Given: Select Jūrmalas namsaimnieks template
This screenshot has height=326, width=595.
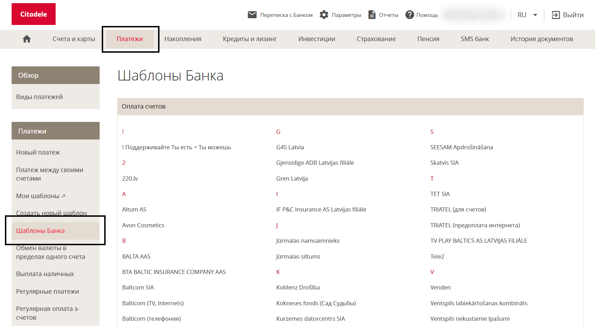Looking at the screenshot, I should 308,241.
